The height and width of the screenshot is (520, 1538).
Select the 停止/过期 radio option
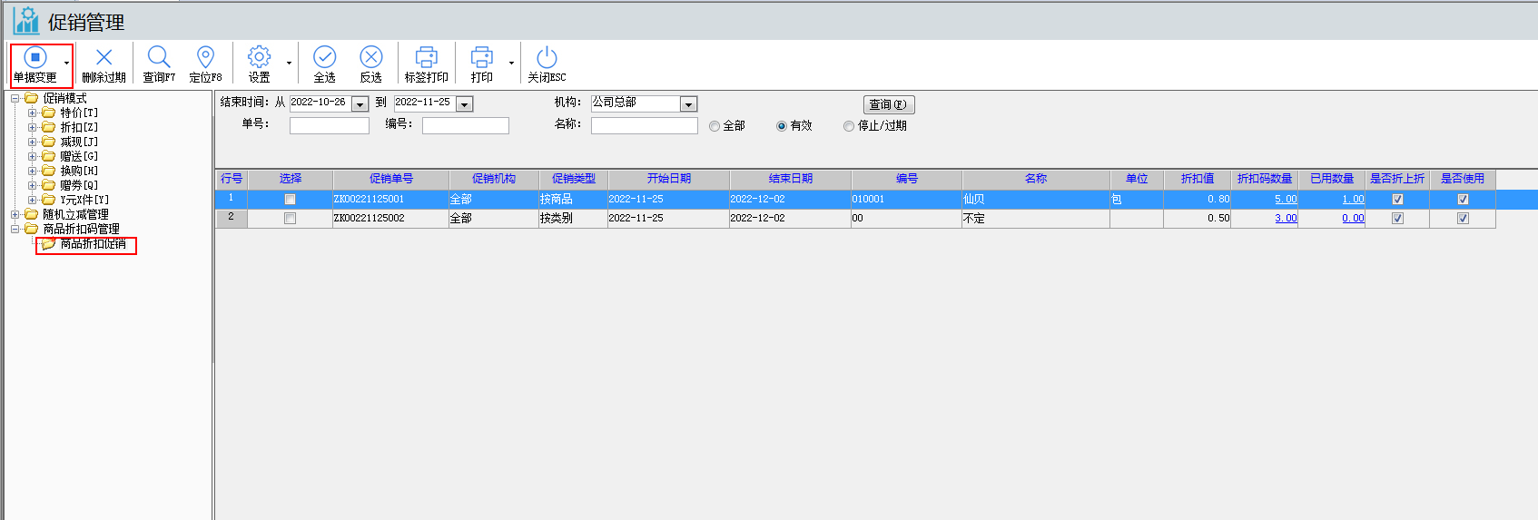pos(849,126)
